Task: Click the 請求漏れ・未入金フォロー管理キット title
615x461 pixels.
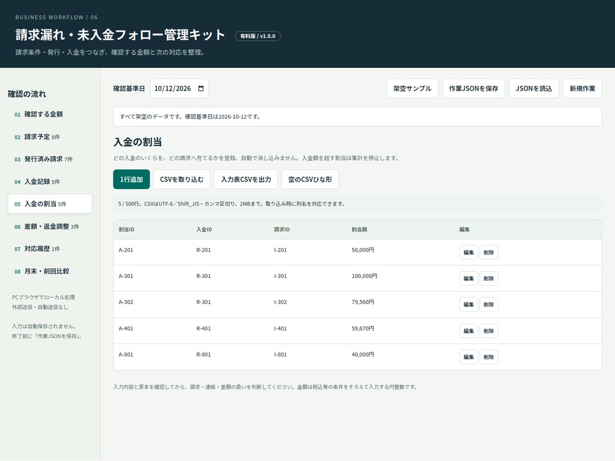Action: [120, 35]
